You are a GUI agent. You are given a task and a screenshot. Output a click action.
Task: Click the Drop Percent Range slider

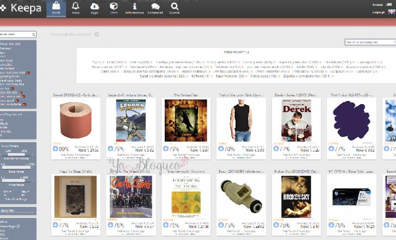click(16, 154)
